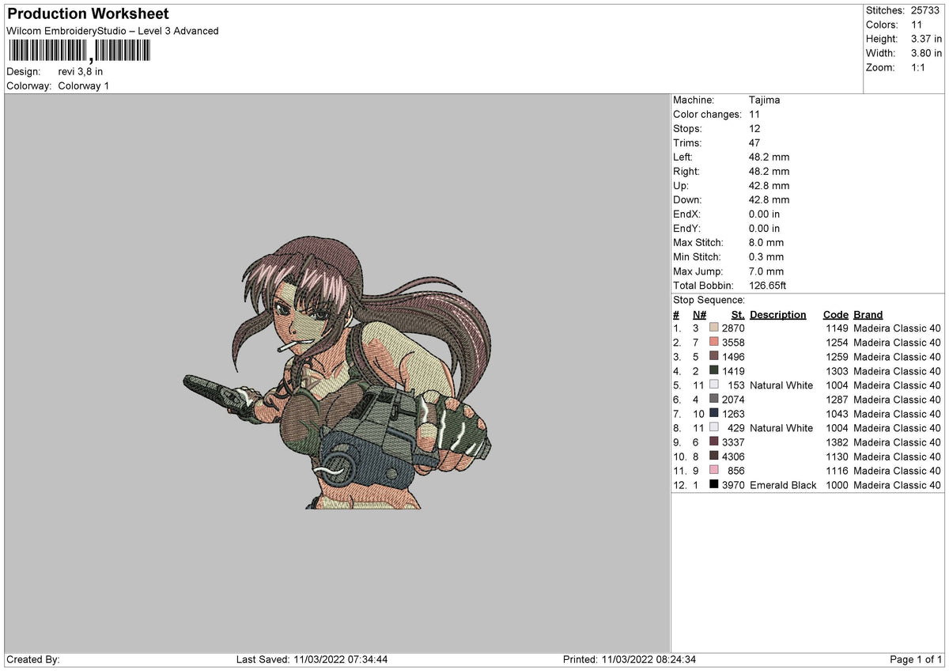Click the gray swatch for code 1287
This screenshot has height=671, width=949.
coord(714,399)
